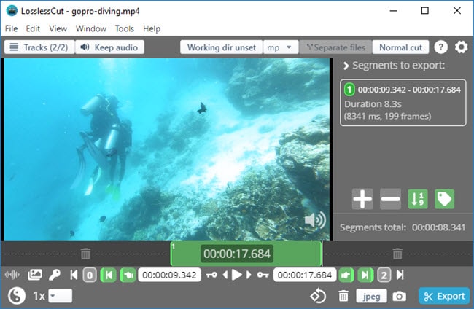Click the Working dir unset button
Image resolution: width=474 pixels, height=309 pixels.
tap(221, 47)
